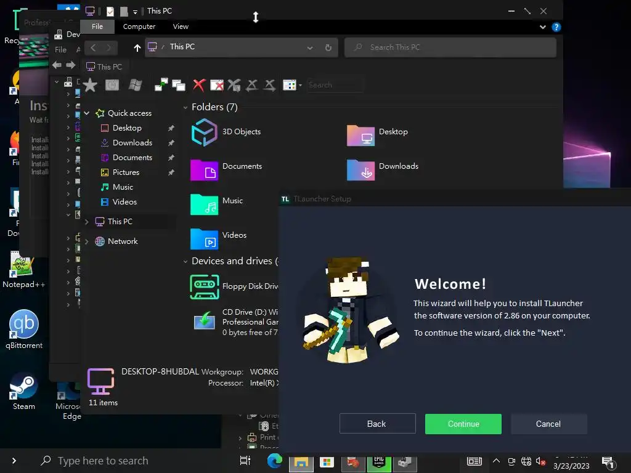
Task: Select Pictures under Quick access
Action: 126,172
